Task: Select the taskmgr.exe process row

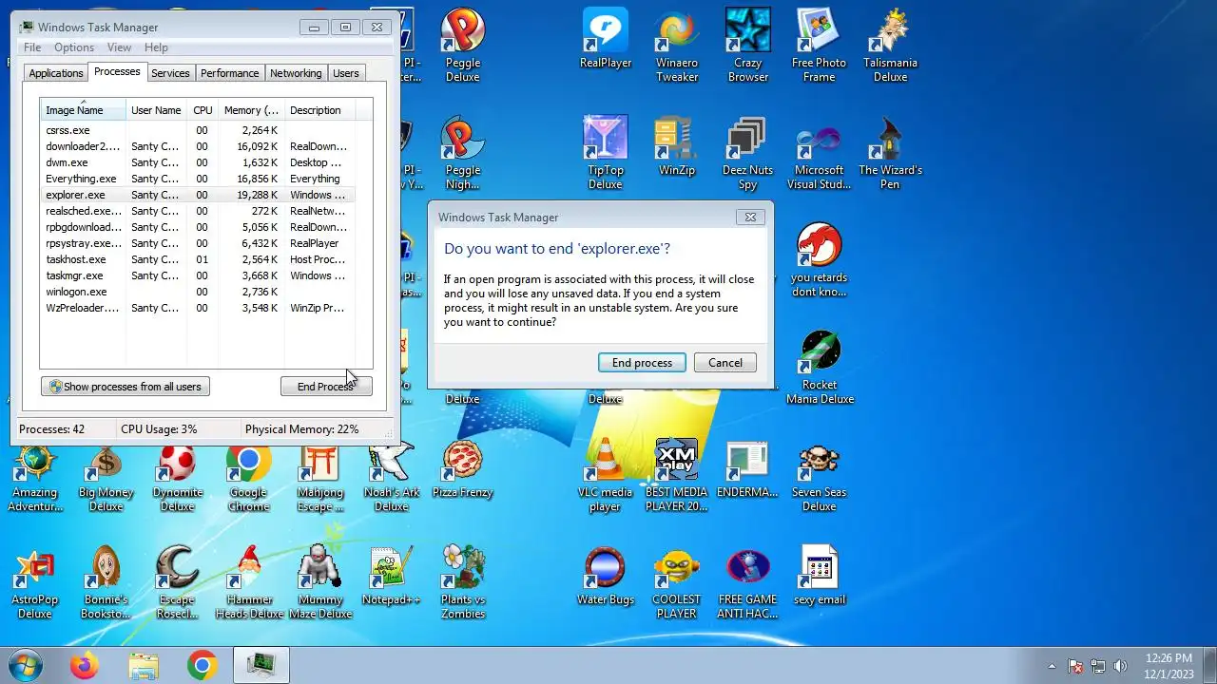Action: [197, 275]
